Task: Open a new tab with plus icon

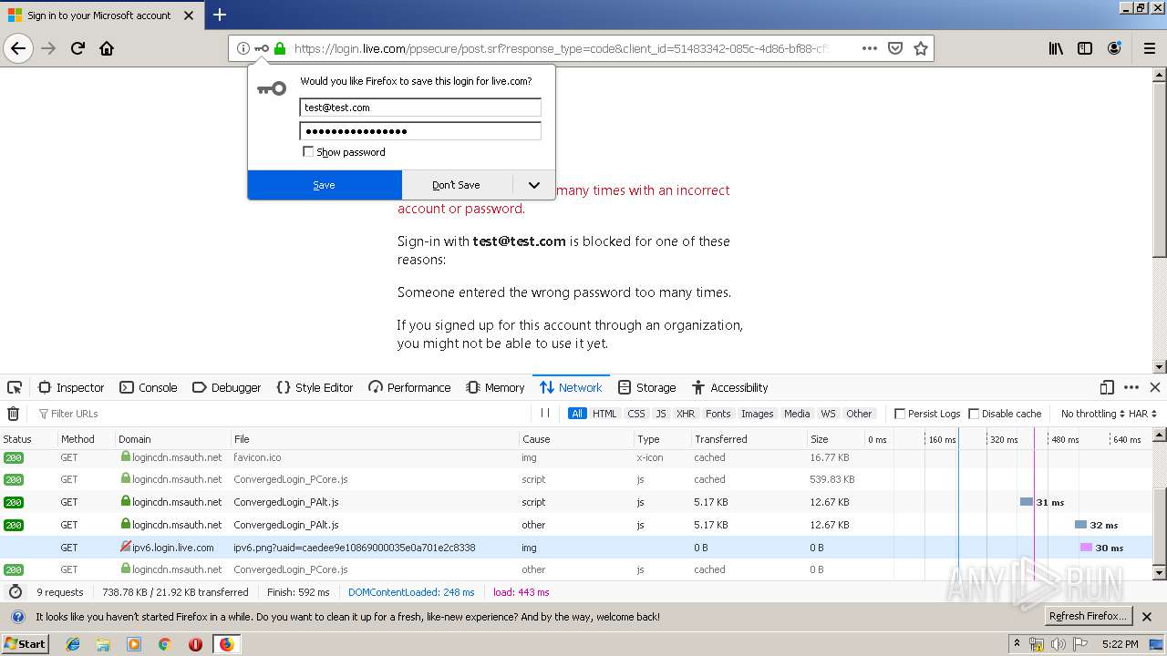Action: 219,15
